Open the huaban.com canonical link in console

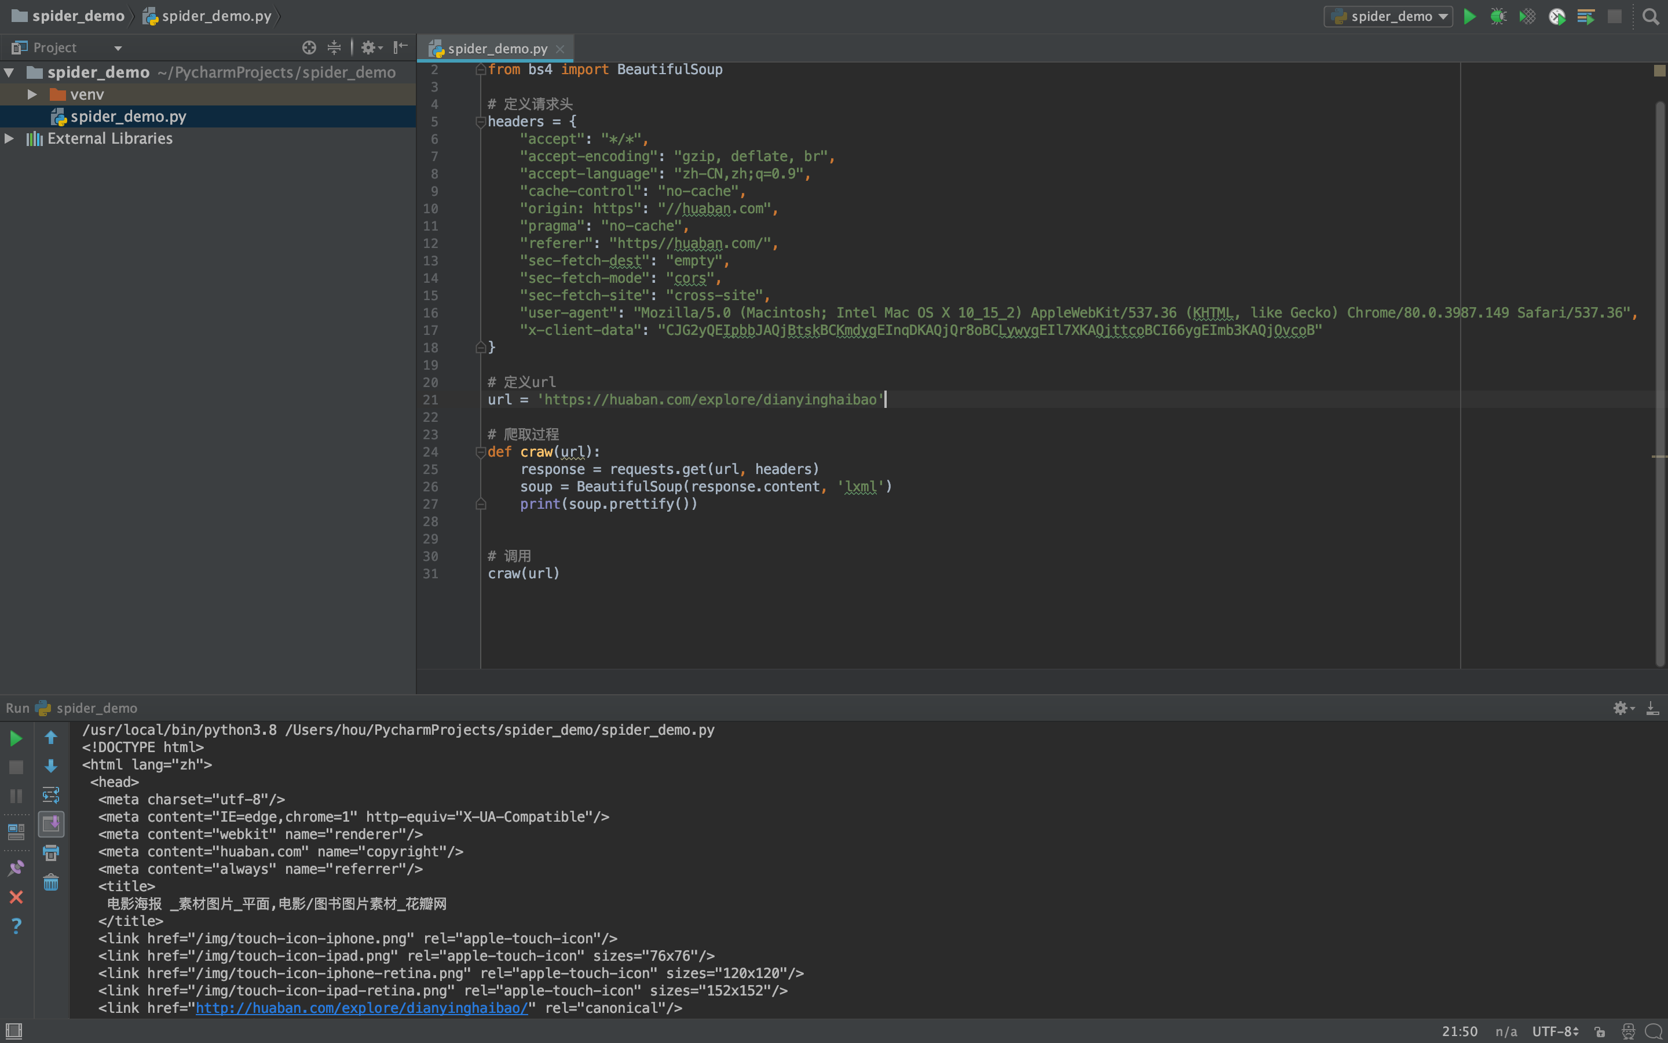point(361,1008)
